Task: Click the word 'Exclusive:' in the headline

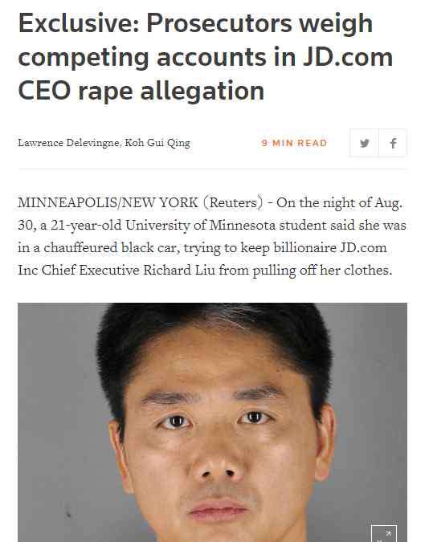Action: (x=79, y=23)
